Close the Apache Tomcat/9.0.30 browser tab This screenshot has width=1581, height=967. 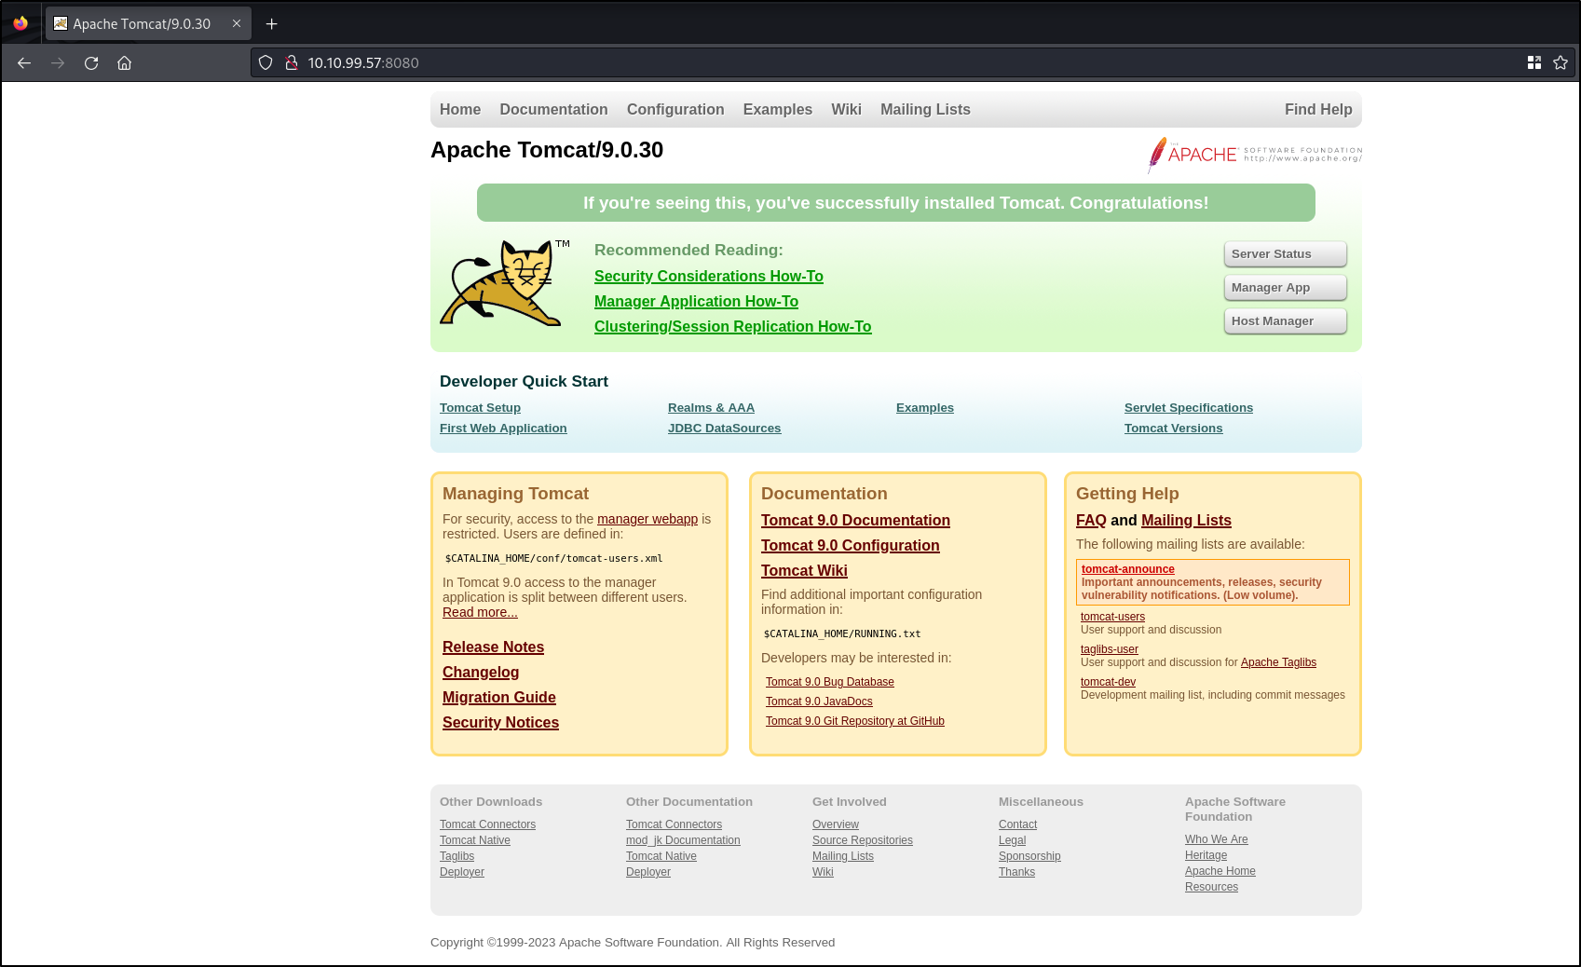237,23
